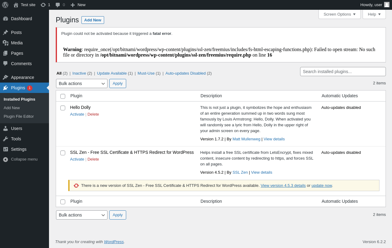Click the bottom Apply button
392x248 pixels.
click(x=118, y=215)
